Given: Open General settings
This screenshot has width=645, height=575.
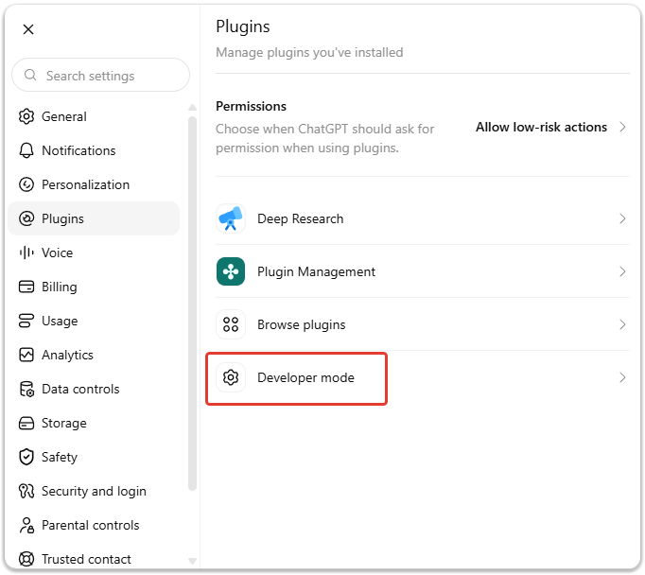Looking at the screenshot, I should coord(94,116).
